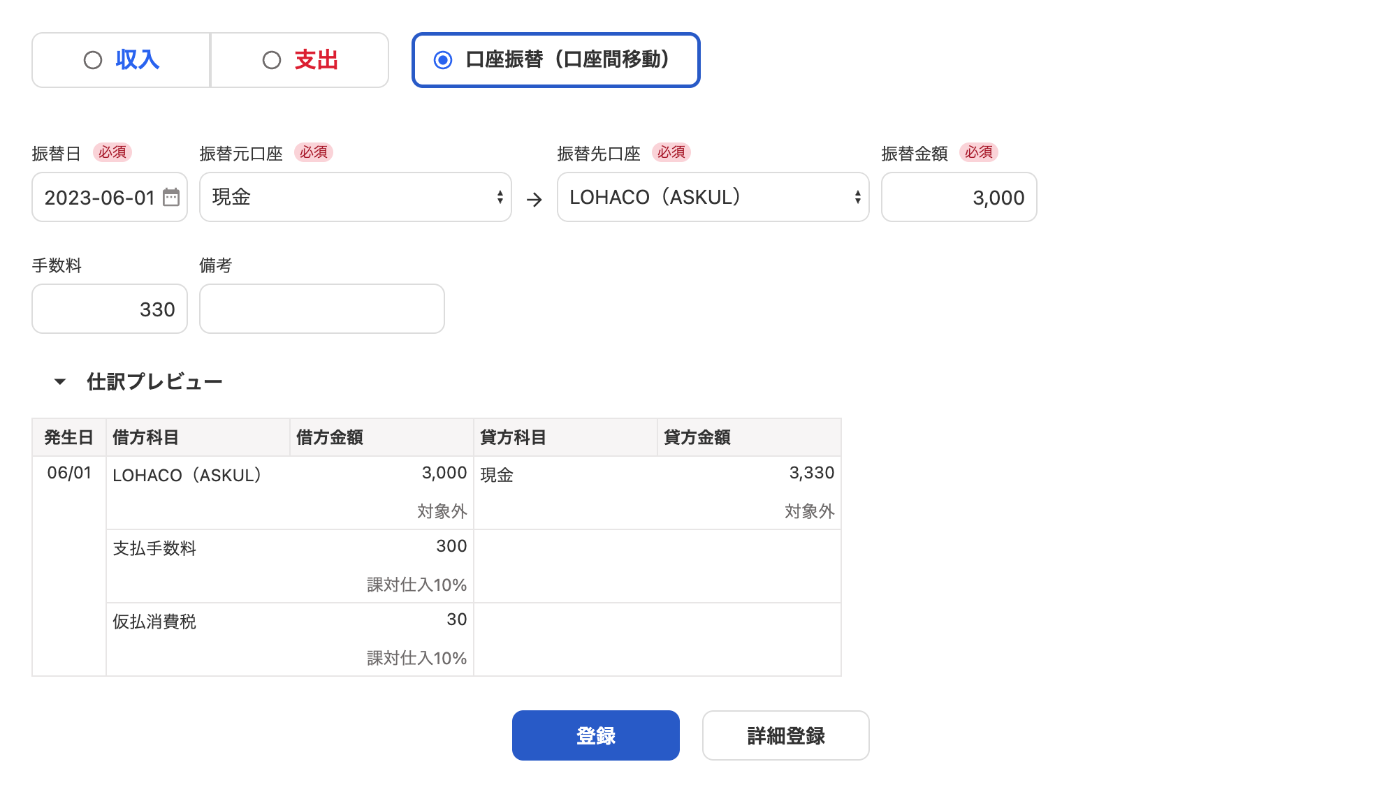Click the empty 備考 text field
Image resolution: width=1382 pixels, height=792 pixels.
click(x=322, y=309)
